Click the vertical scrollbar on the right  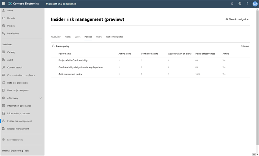[x=257, y=78]
